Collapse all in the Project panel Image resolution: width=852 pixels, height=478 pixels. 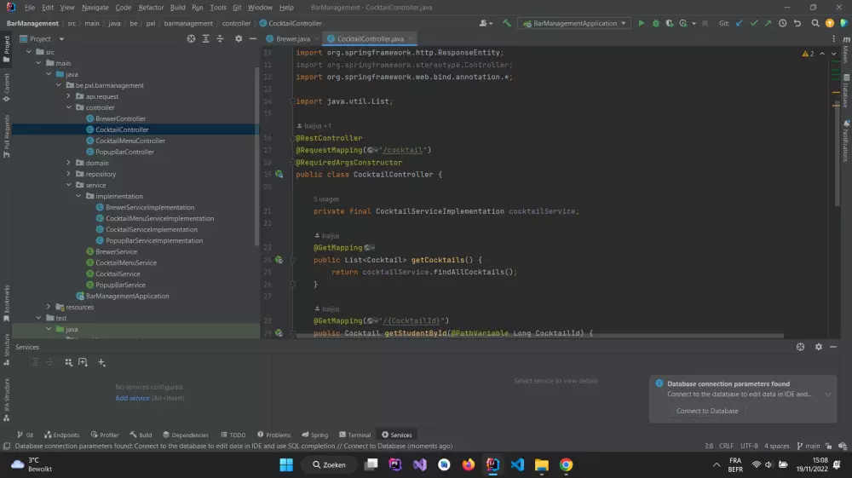point(218,39)
